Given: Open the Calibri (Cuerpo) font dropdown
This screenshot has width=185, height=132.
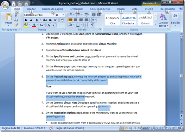Looking at the screenshot, I should tap(39, 15).
